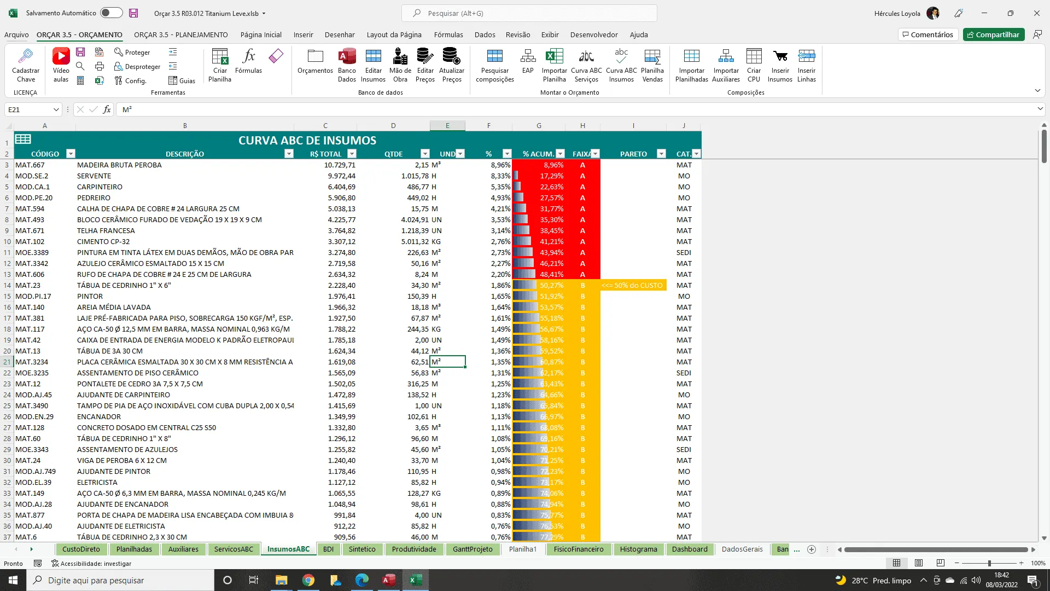
Task: Click Editar Preços database icon
Action: [425, 56]
